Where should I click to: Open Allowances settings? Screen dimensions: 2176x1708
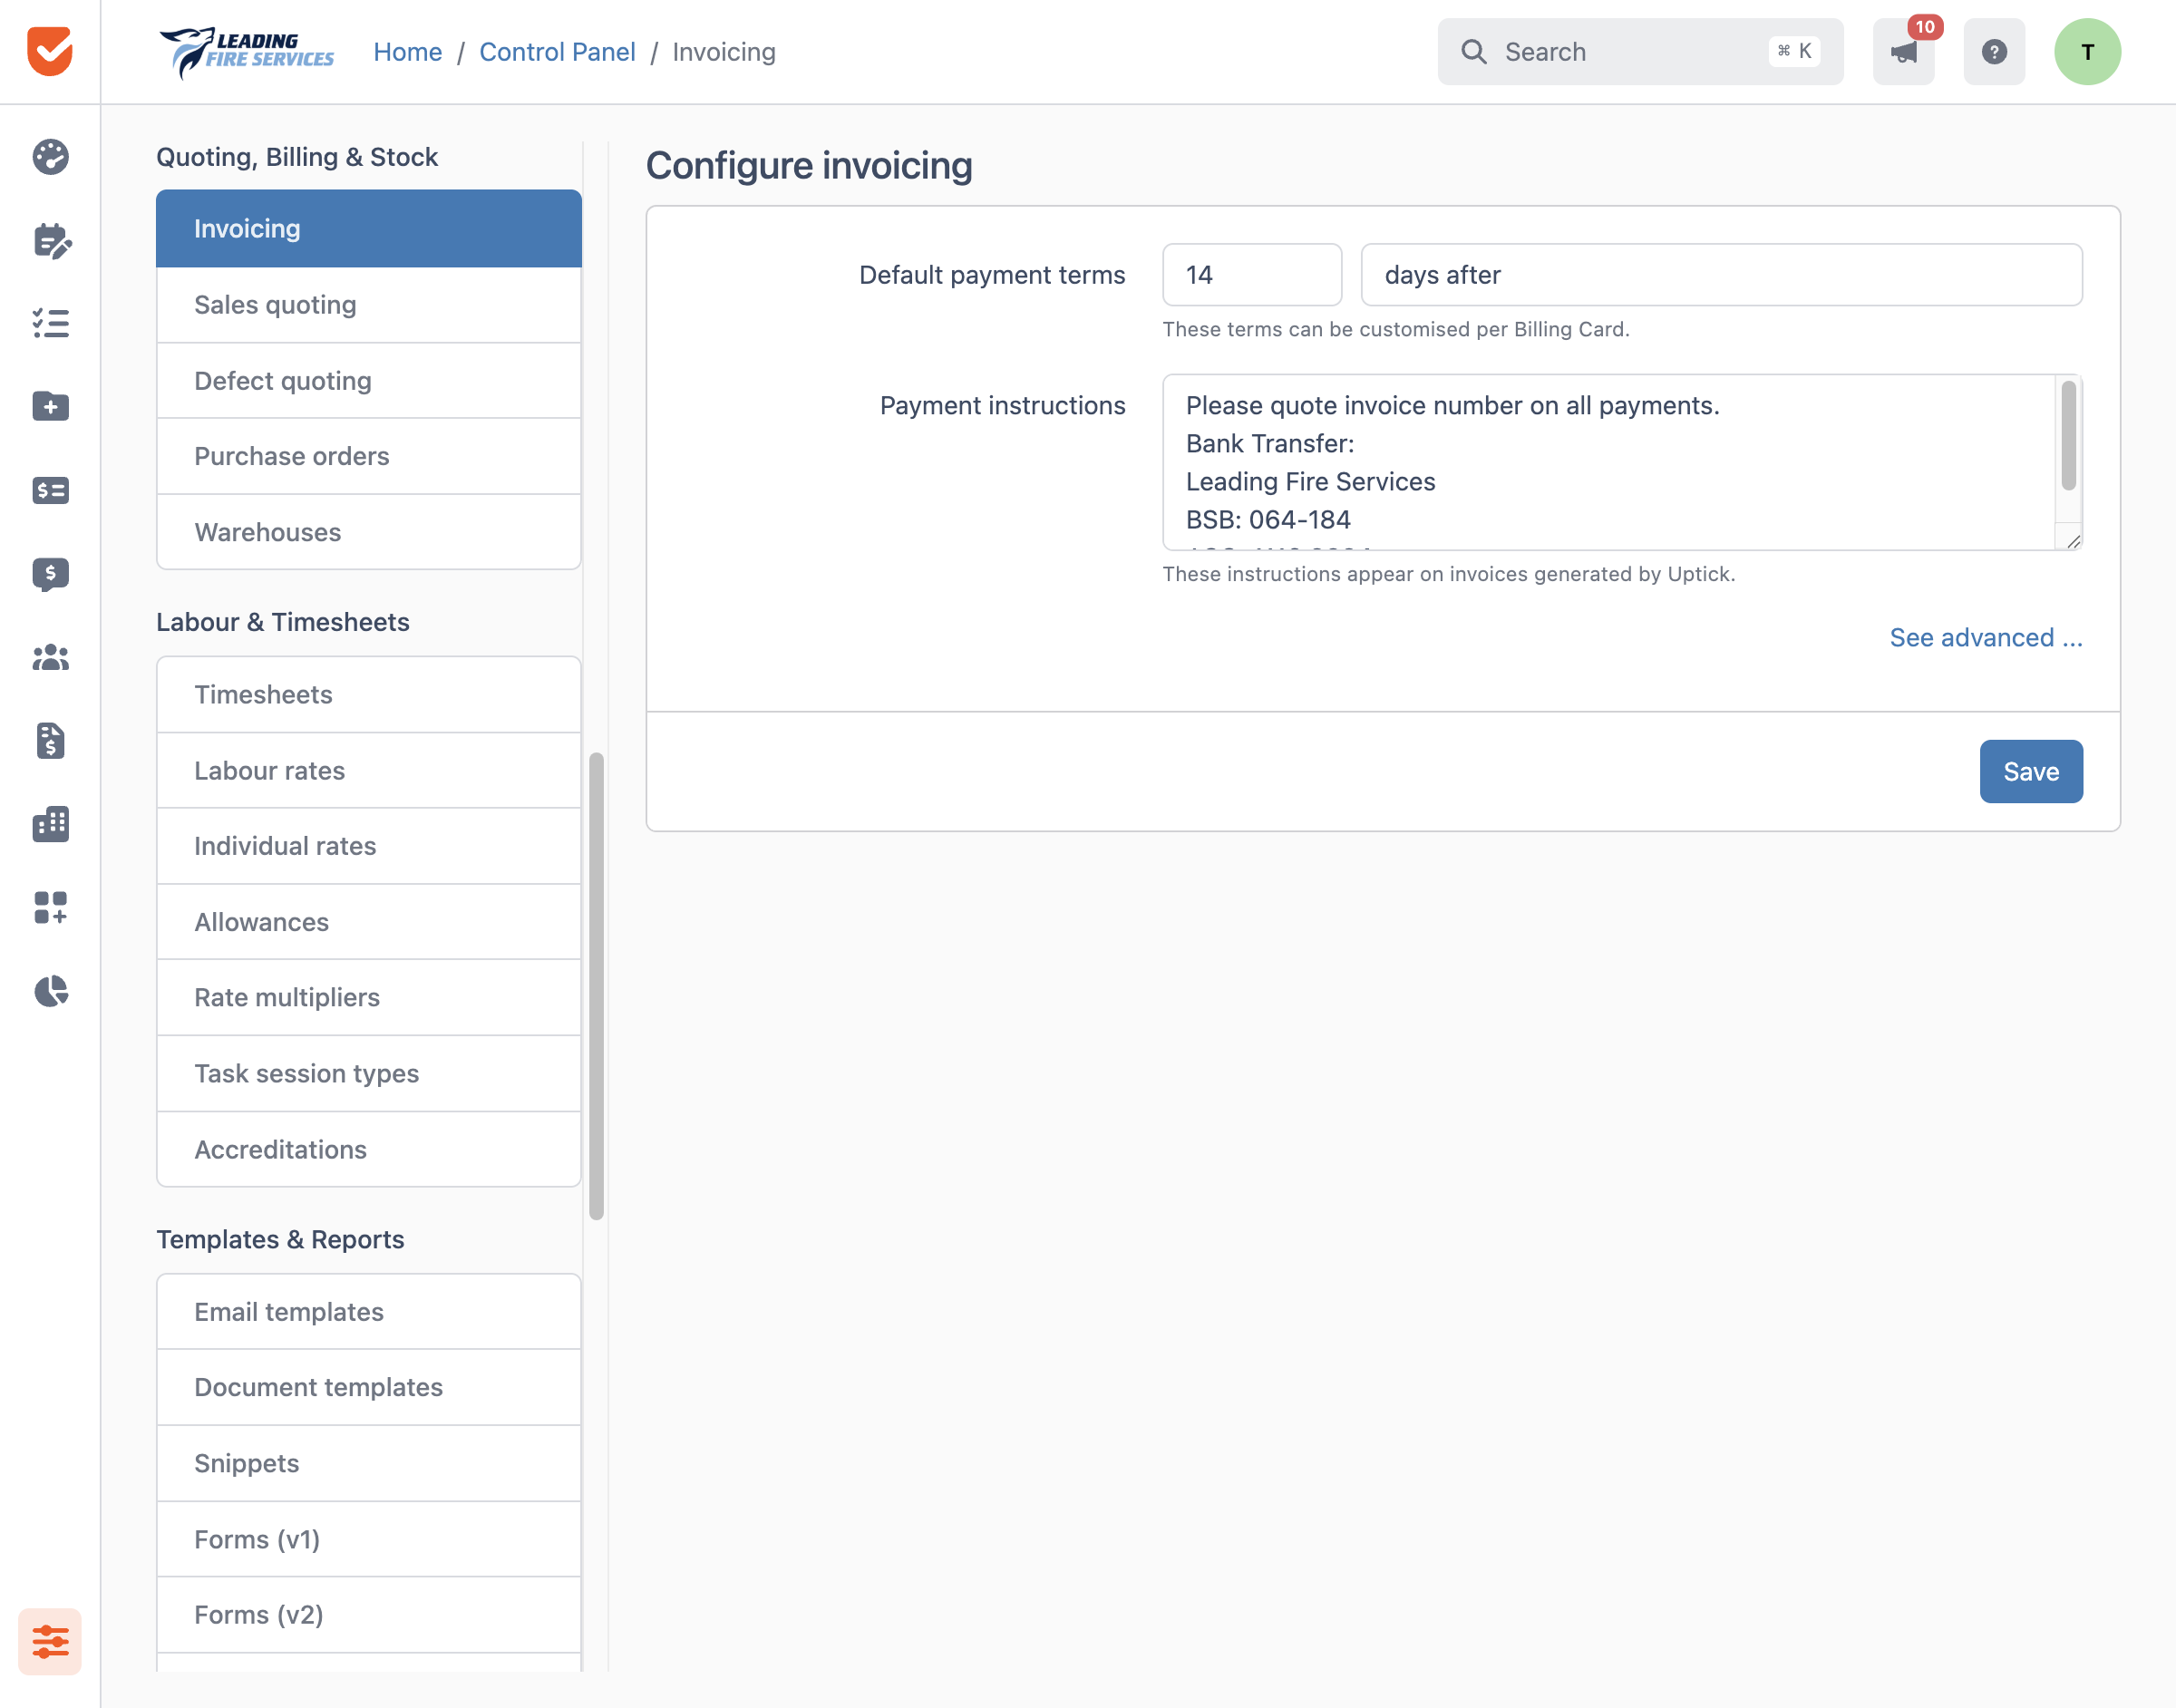[x=369, y=922]
